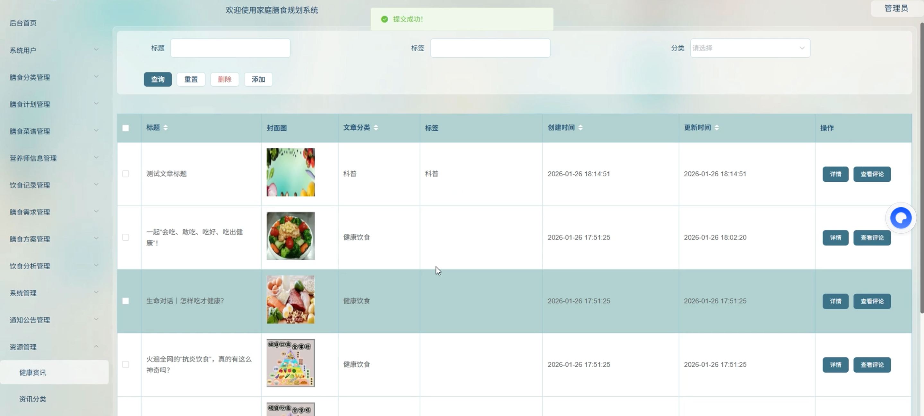Open 详情 for 生命对话丨怎样吃才健康?
This screenshot has height=416, width=924.
coord(835,301)
